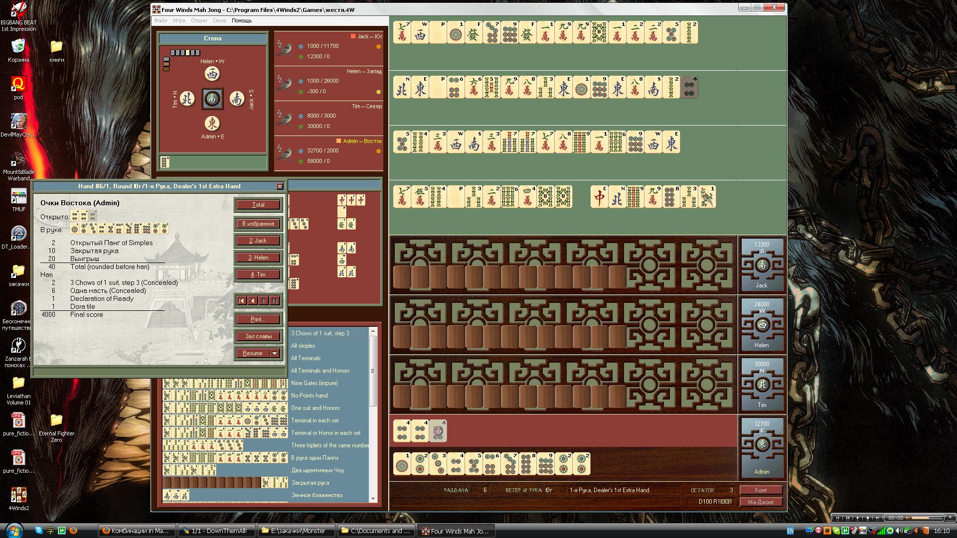Select '3 Chows of 1 suit, step 3' in list
The height and width of the screenshot is (538, 957).
pos(320,333)
